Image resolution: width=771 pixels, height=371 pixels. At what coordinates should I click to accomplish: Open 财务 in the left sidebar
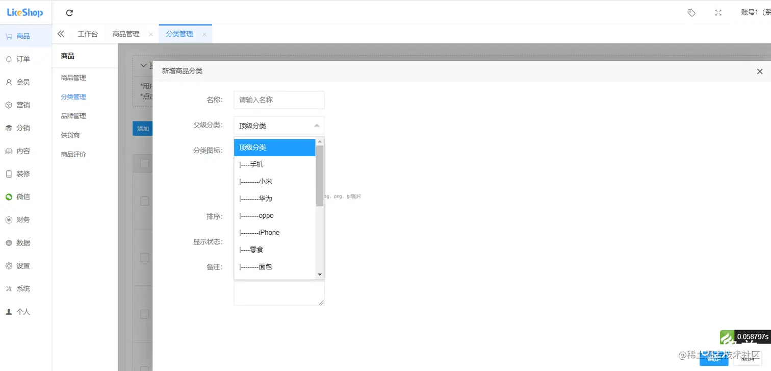(26, 219)
